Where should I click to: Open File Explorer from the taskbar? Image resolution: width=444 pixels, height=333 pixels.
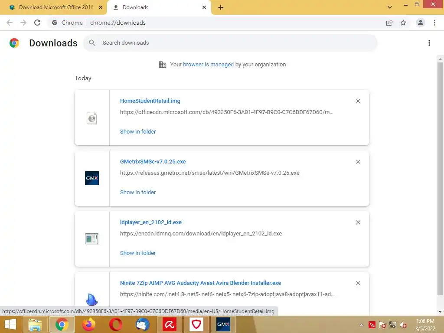point(35,324)
